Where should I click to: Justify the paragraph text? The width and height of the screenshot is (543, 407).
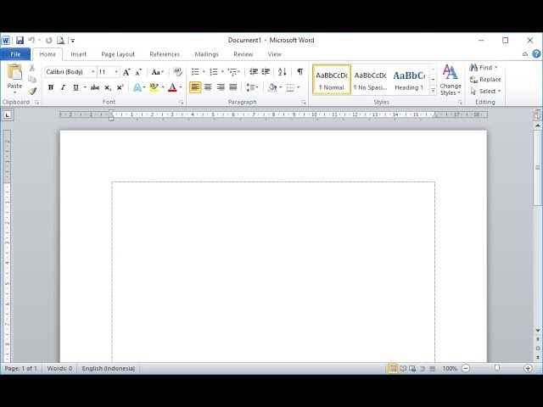tap(233, 87)
